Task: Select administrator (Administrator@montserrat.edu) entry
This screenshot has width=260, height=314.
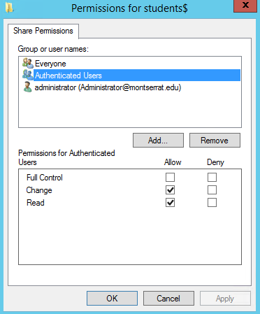Action: (x=108, y=87)
